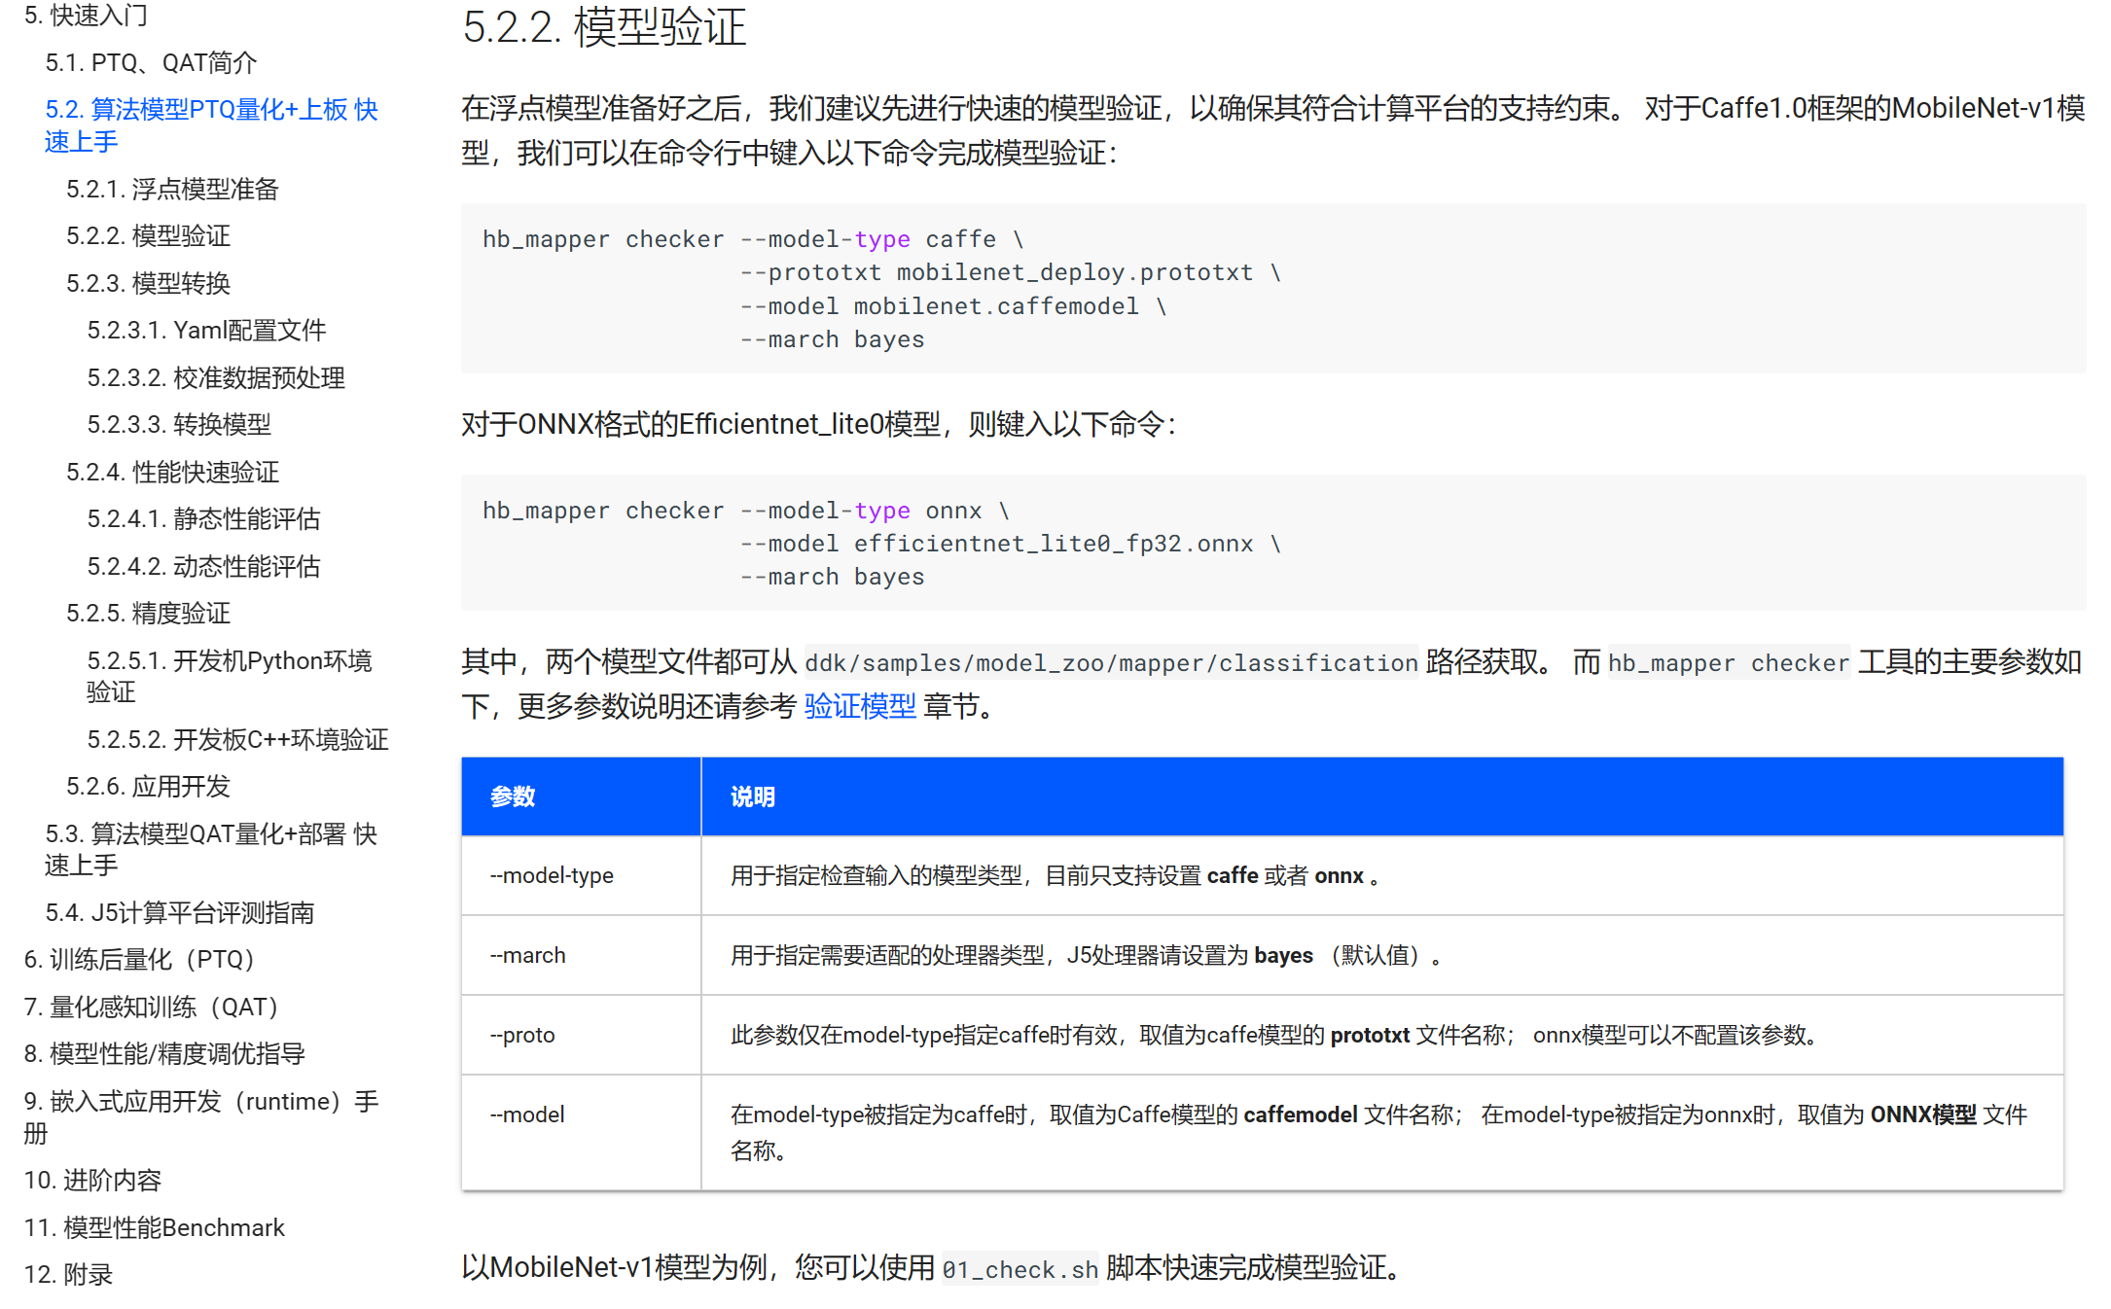Go to 5.1 PTQ、QAT简介 section
Image resolution: width=2111 pixels, height=1309 pixels.
click(151, 63)
